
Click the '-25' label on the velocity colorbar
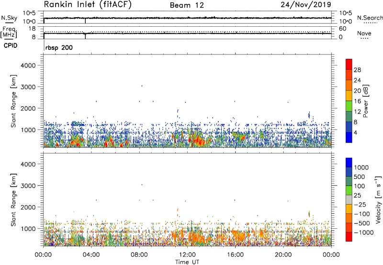360,204
